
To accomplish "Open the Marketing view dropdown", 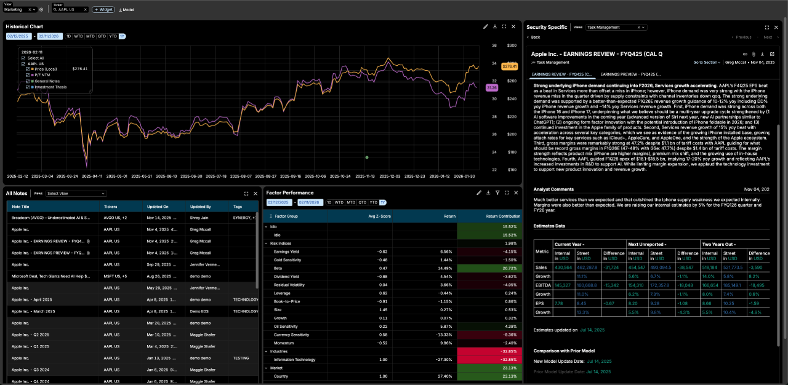I will coord(35,10).
